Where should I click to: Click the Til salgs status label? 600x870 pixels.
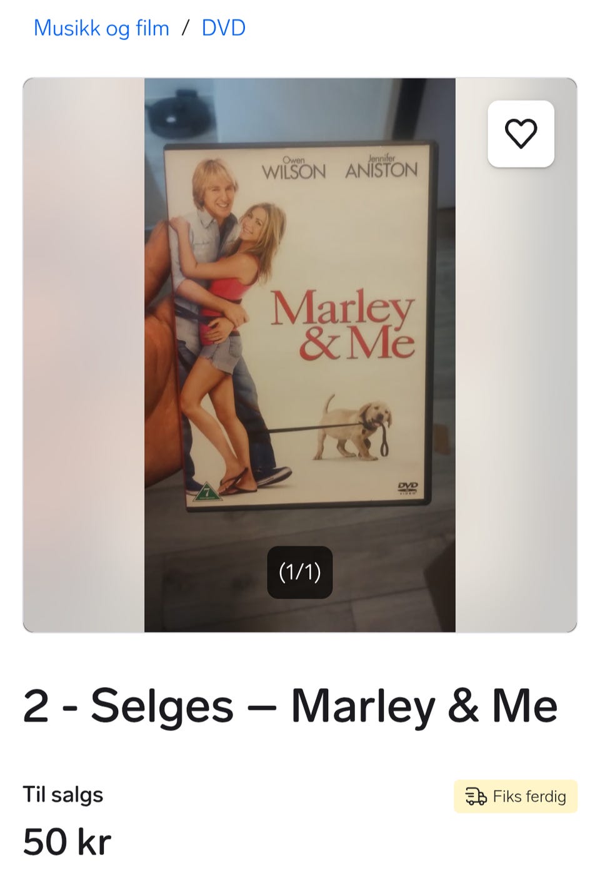pyautogui.click(x=63, y=794)
